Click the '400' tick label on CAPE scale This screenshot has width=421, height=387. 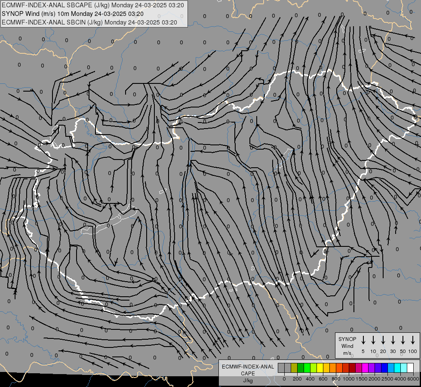(310, 379)
